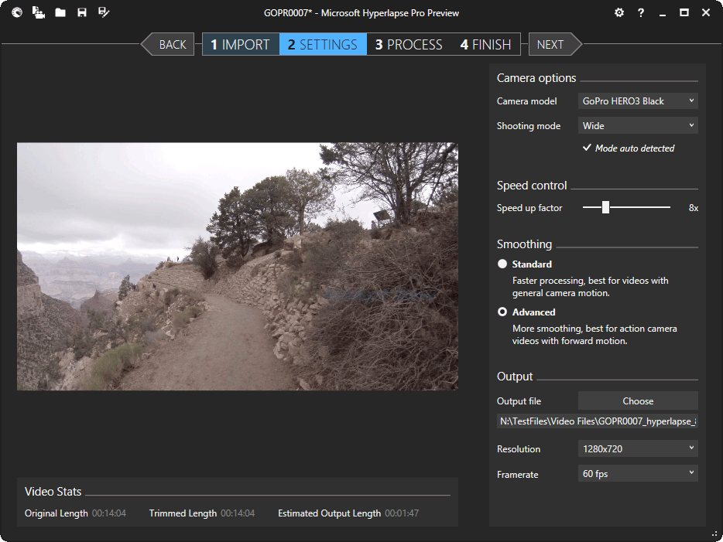Open settings via the gear icon

click(618, 12)
